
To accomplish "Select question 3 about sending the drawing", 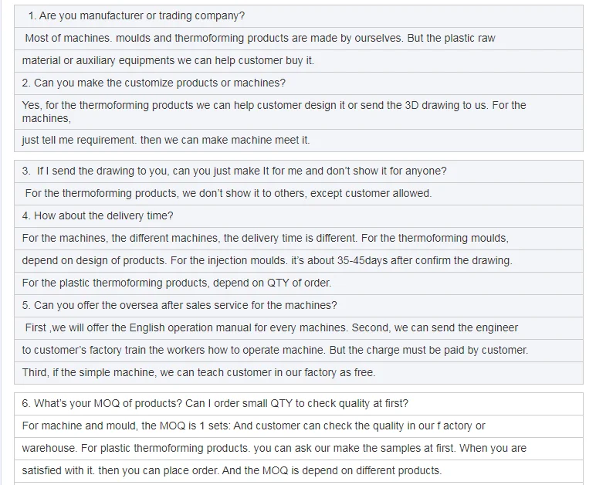I will coord(234,171).
